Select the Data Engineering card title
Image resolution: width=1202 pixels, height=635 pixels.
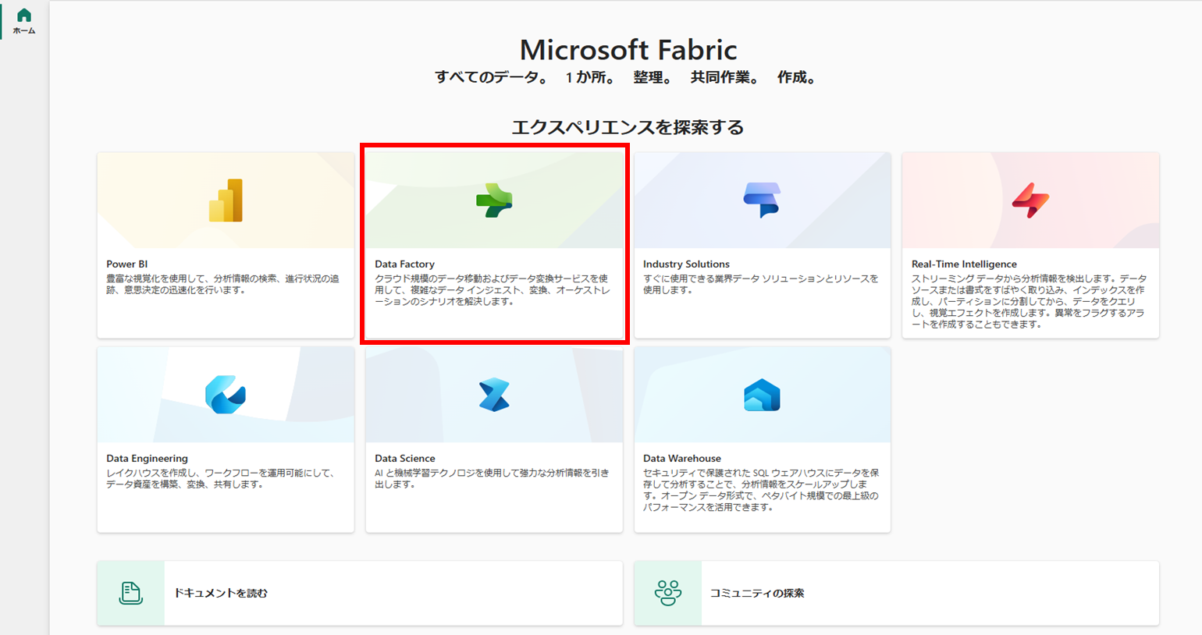coord(147,459)
